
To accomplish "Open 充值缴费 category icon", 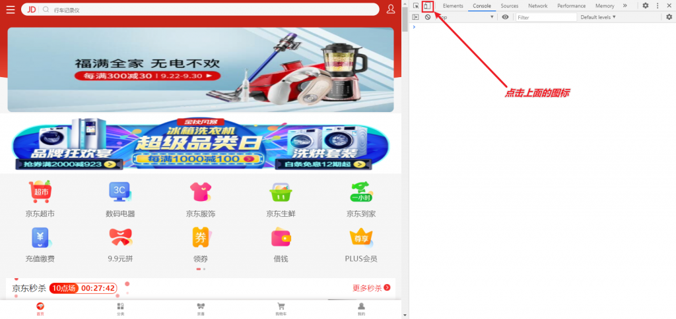I will click(x=40, y=237).
